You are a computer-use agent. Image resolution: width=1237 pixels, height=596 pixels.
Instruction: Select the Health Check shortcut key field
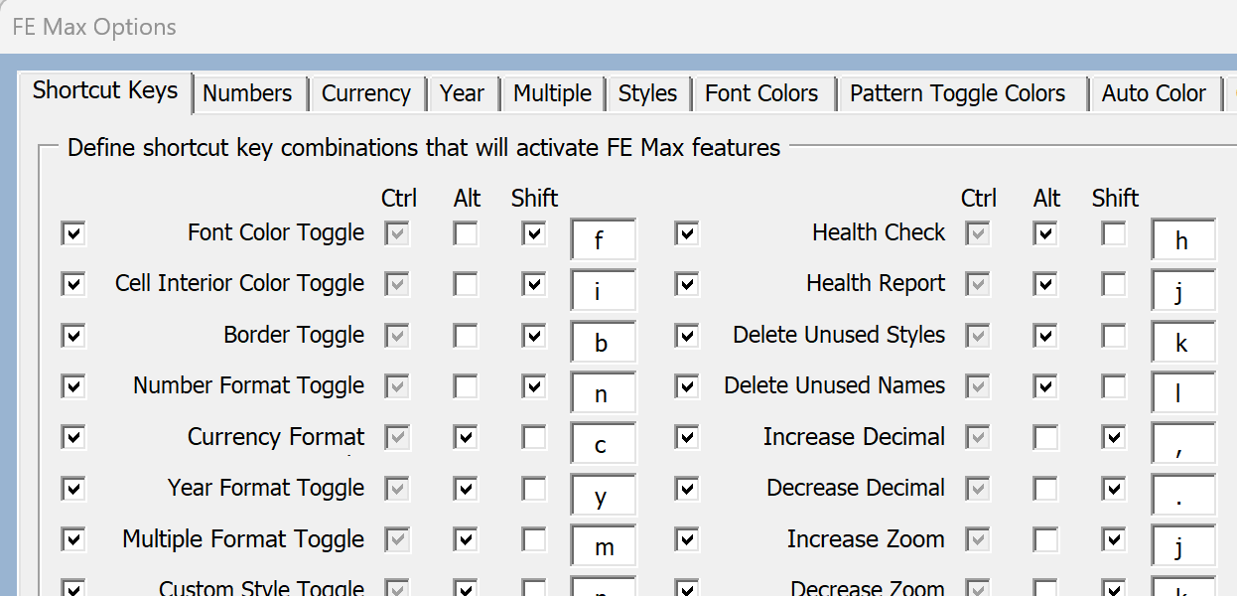pyautogui.click(x=1183, y=240)
